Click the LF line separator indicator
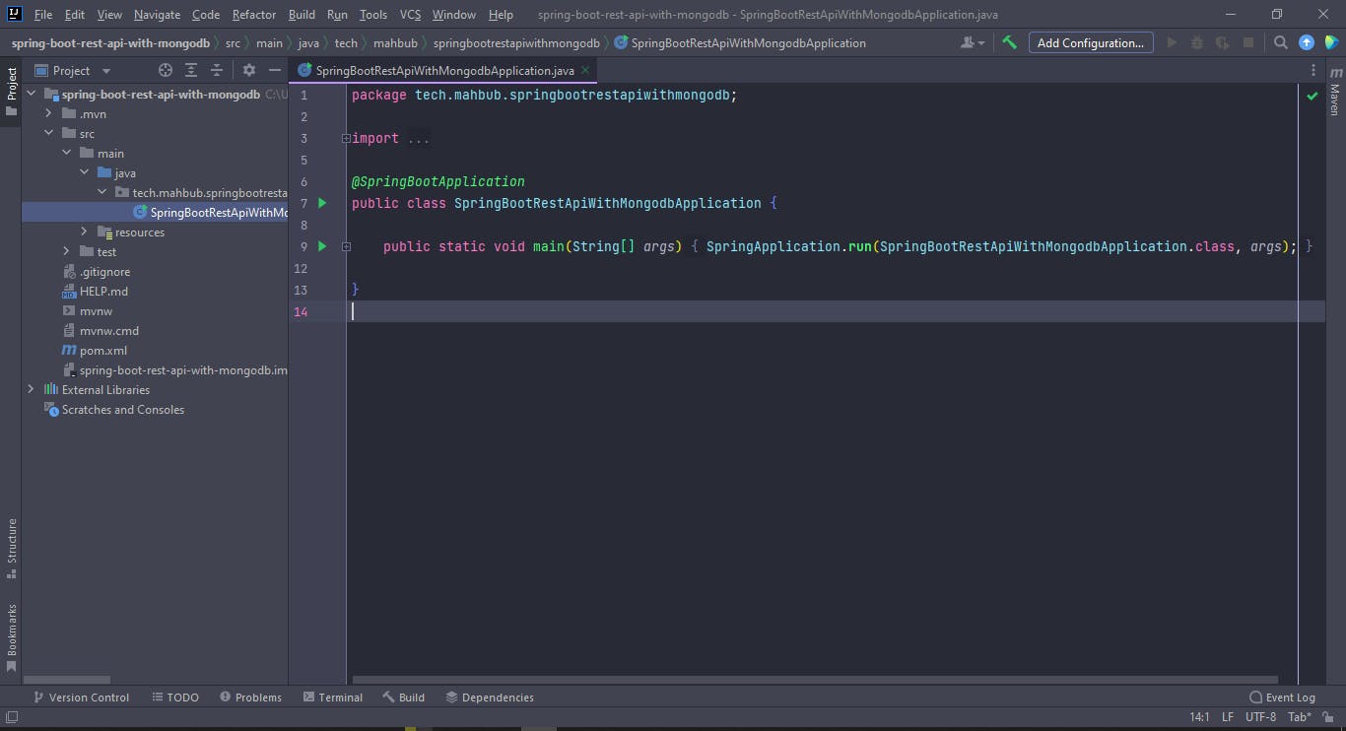 (x=1228, y=717)
